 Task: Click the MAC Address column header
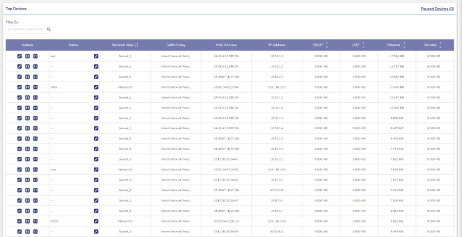pos(226,45)
